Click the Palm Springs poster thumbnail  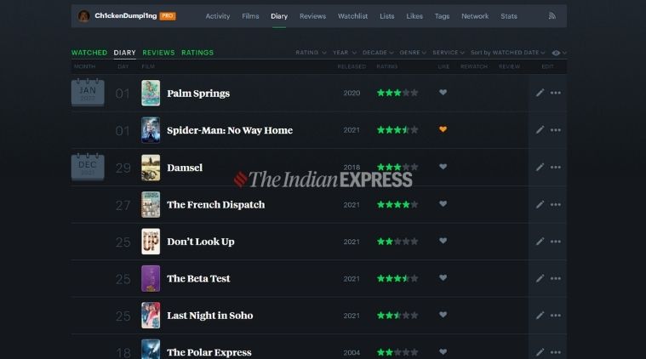(151, 93)
